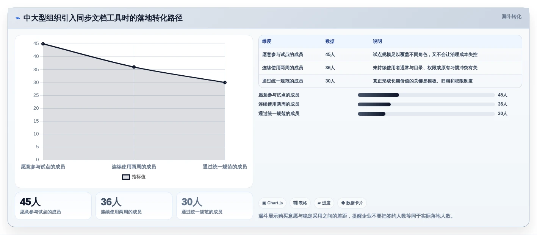
Task: Click the 进度 tag chip
Action: (x=324, y=203)
